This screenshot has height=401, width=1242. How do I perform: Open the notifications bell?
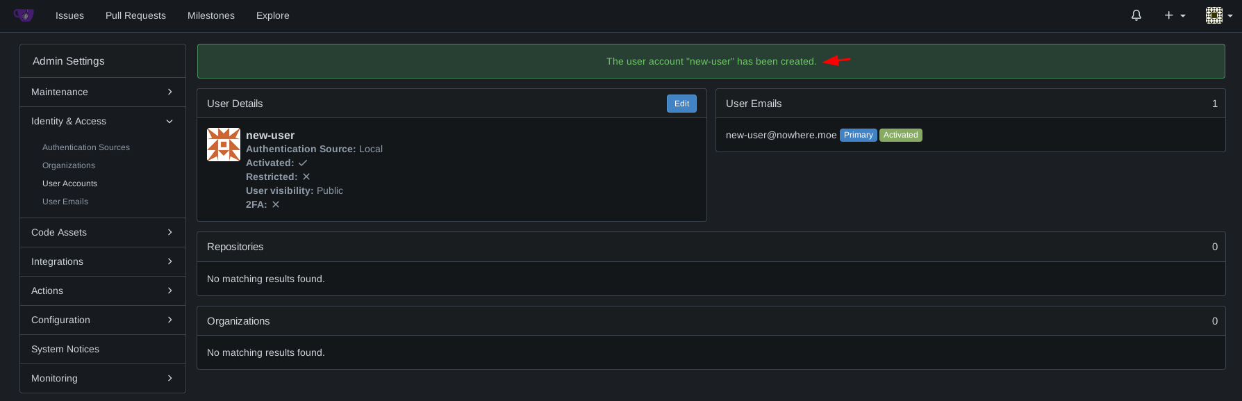tap(1136, 15)
